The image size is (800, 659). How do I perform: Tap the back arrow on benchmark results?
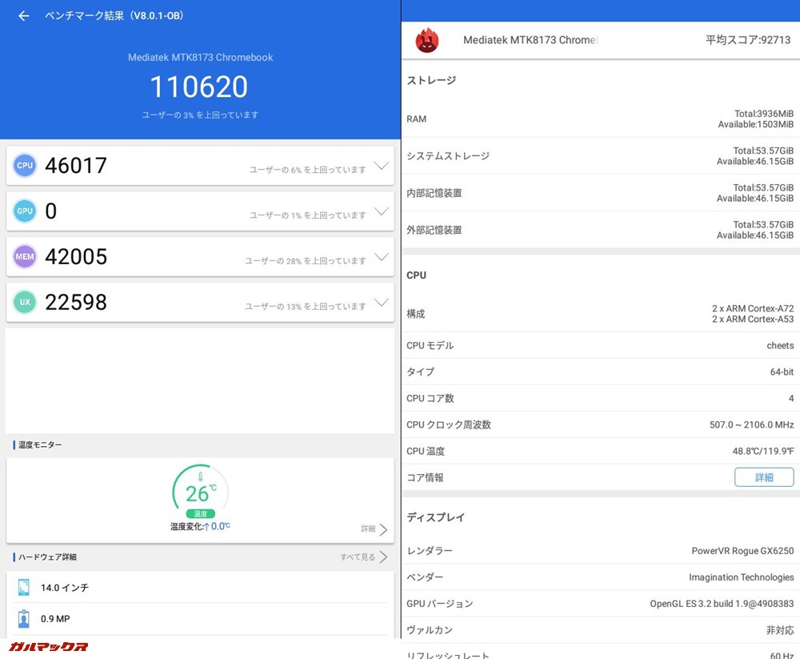pos(23,15)
